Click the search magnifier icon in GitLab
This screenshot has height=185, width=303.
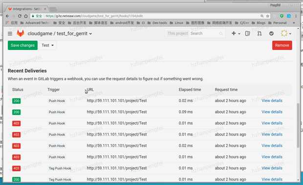click(x=221, y=33)
